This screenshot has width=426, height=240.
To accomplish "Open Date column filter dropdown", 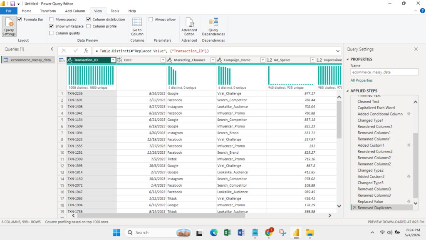I will click(x=163, y=60).
